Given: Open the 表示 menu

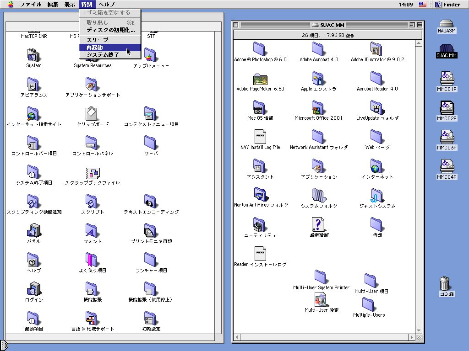Looking at the screenshot, I should [x=70, y=4].
